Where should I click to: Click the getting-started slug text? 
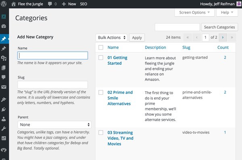195,57
